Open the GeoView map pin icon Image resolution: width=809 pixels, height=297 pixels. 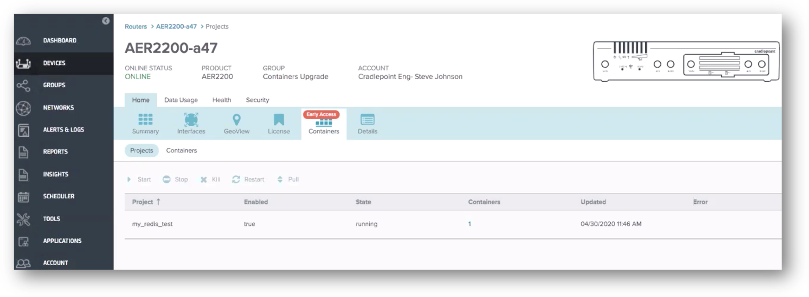click(x=237, y=120)
